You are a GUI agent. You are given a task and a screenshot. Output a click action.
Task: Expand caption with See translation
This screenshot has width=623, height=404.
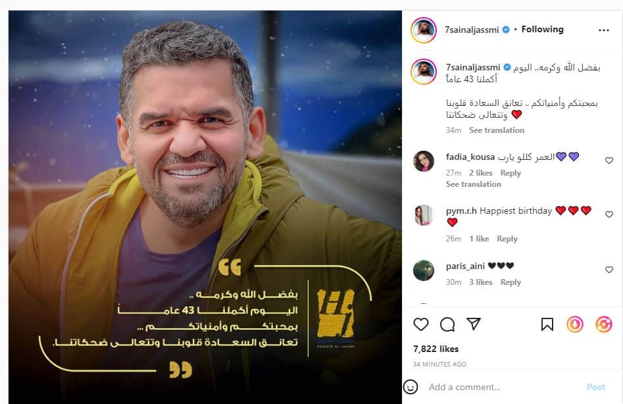coord(497,130)
